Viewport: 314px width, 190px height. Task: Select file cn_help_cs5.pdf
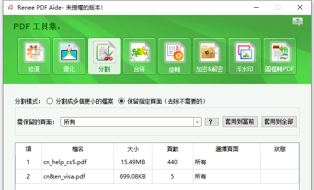click(x=65, y=162)
